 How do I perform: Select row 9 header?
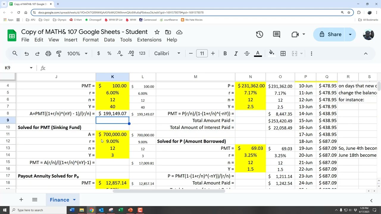point(8,120)
